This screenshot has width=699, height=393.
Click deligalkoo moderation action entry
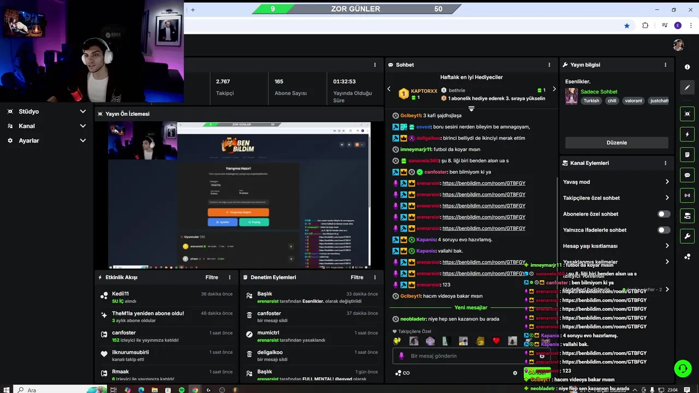click(311, 356)
